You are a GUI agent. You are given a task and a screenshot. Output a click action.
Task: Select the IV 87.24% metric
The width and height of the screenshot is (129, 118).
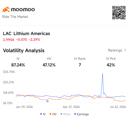pyautogui.click(x=18, y=62)
